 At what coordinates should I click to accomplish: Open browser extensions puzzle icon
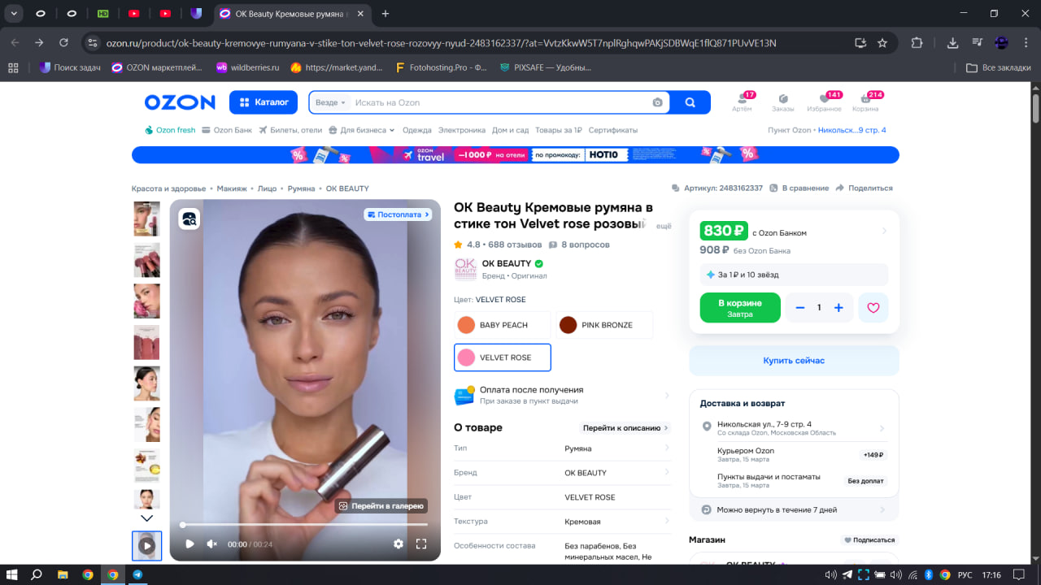click(x=917, y=43)
